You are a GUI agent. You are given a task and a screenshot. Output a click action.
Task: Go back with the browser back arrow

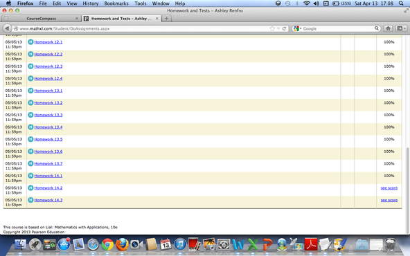[7, 28]
